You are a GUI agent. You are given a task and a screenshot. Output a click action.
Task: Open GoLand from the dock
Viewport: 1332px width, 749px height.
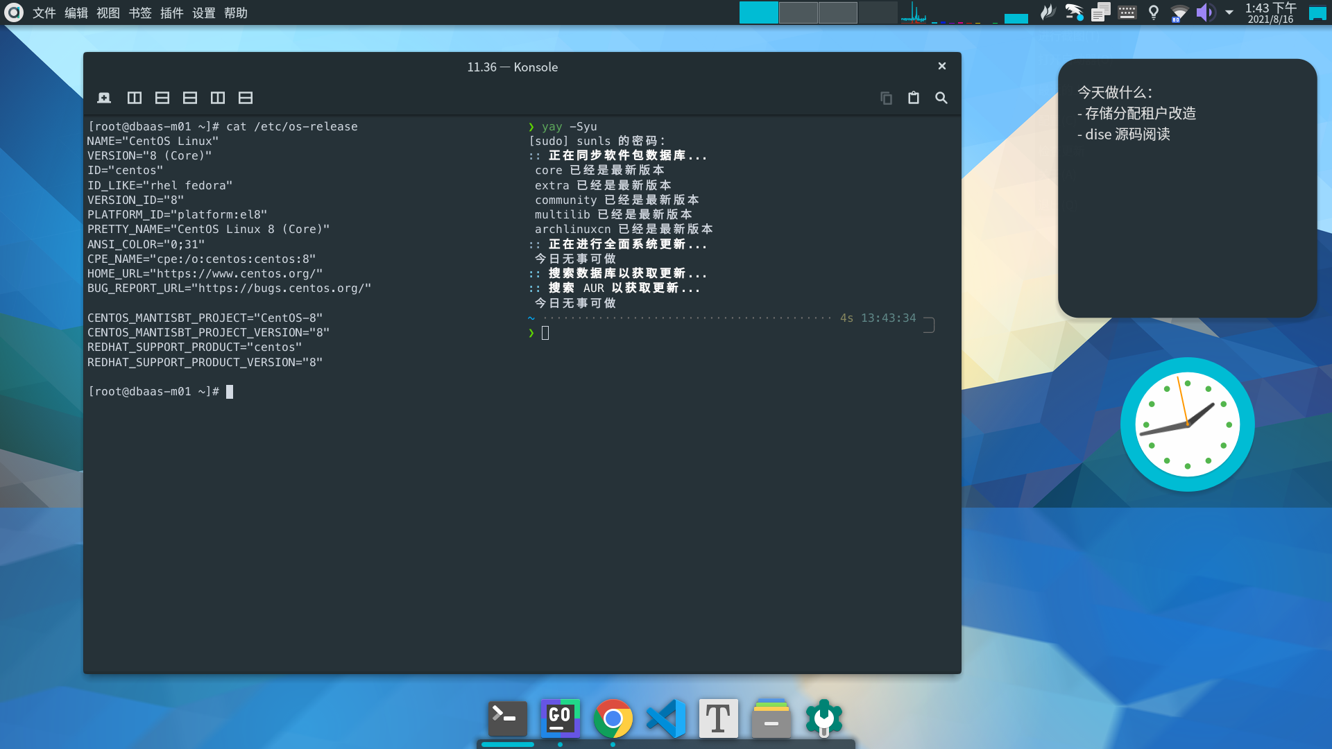[x=560, y=718]
